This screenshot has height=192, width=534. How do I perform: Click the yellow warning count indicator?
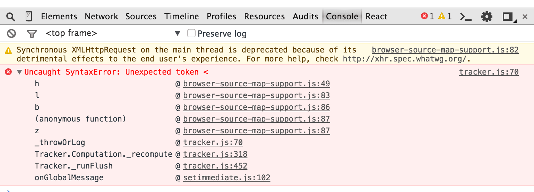coord(445,16)
